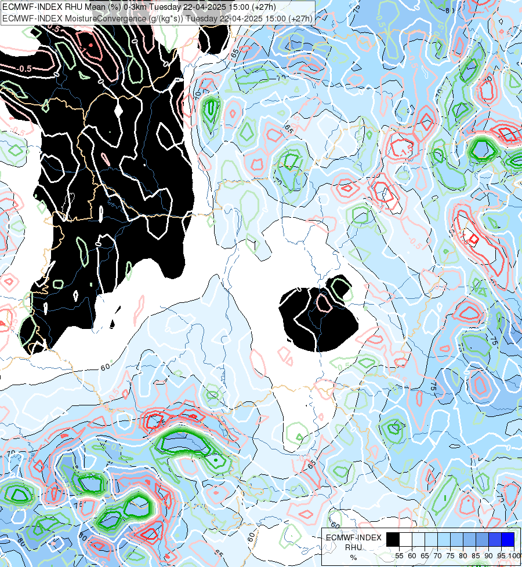Click the 'RHU Mean (%) 0-3km' title line
Screen dimensions: 522x567
(139, 7)
